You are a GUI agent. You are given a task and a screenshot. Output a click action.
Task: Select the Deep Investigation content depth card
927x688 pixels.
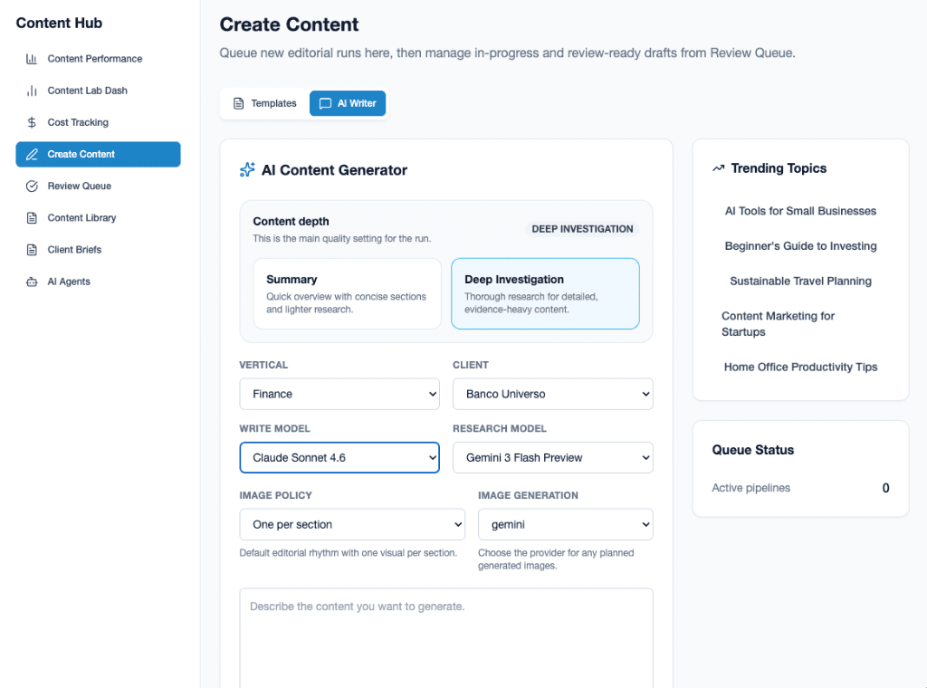[545, 293]
